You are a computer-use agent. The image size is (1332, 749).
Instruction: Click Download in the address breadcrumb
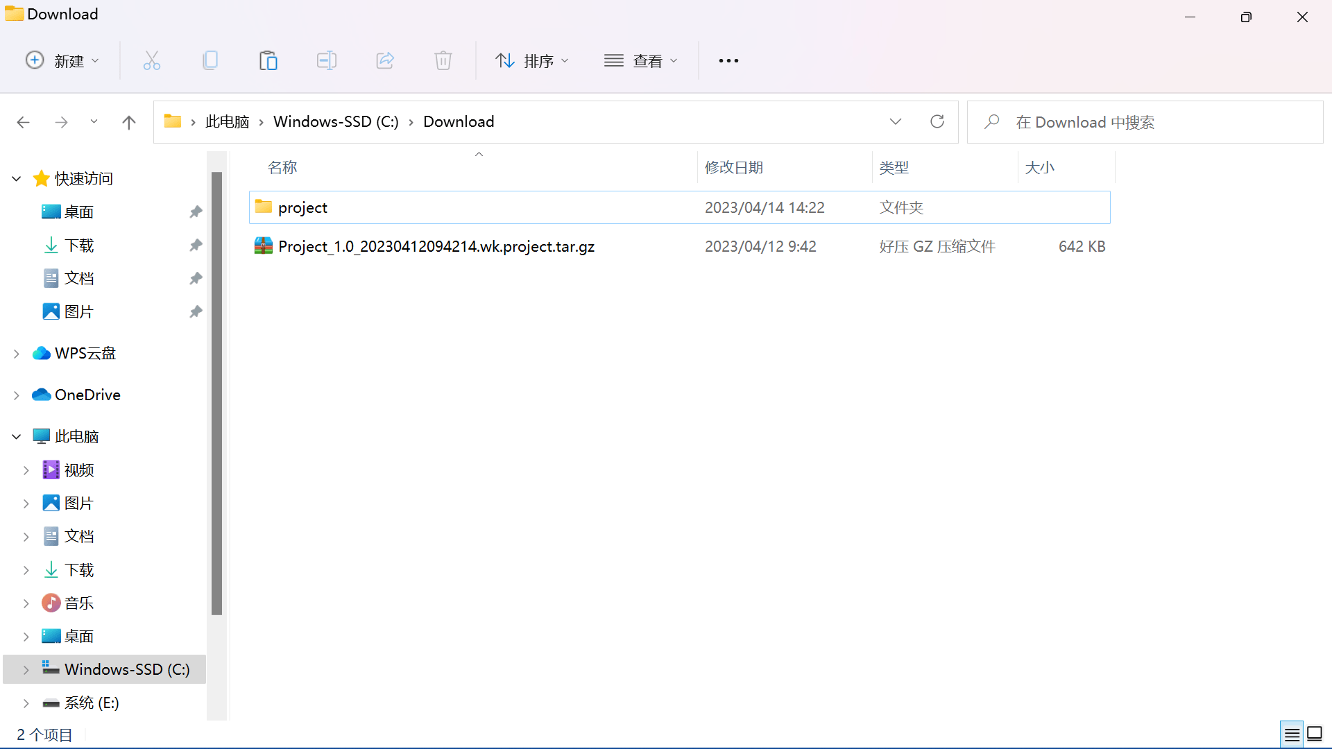459,122
